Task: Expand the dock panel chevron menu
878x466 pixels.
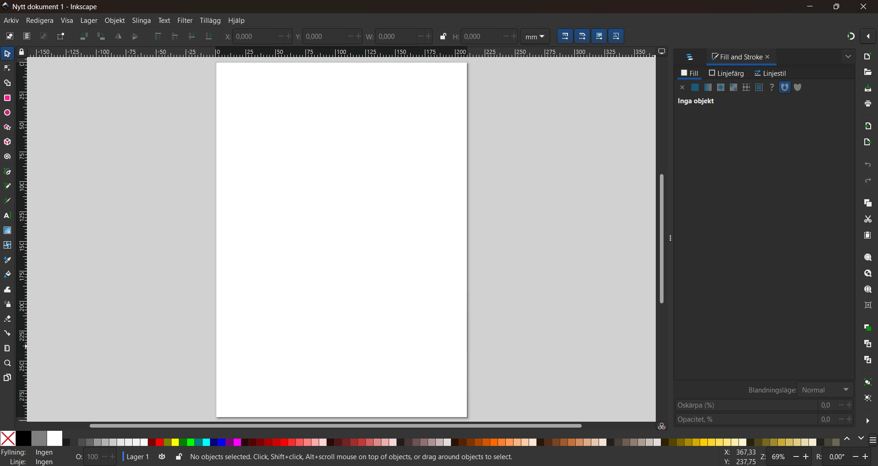Action: (848, 57)
